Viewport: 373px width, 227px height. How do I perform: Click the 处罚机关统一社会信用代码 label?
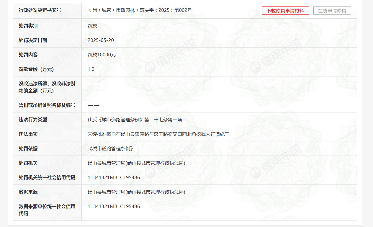pos(47,178)
